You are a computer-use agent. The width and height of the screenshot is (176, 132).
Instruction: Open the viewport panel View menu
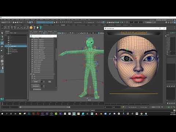[31, 31]
